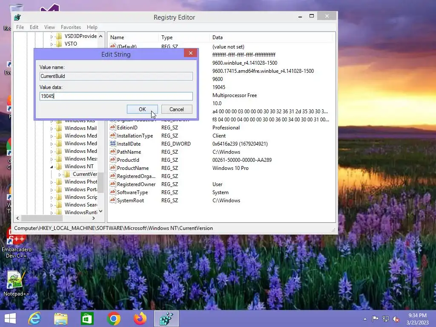Launch Firefox from the taskbar
This screenshot has width=436, height=327.
(140, 318)
